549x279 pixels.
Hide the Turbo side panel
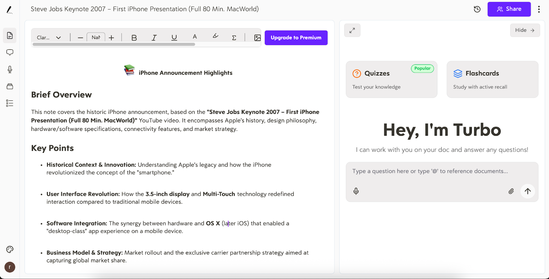525,30
